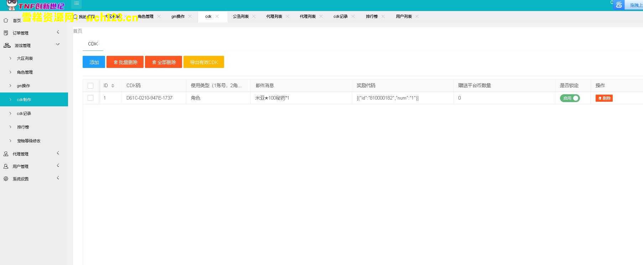
Task: Select the CDK sub-tab above the buttons
Action: pyautogui.click(x=93, y=44)
